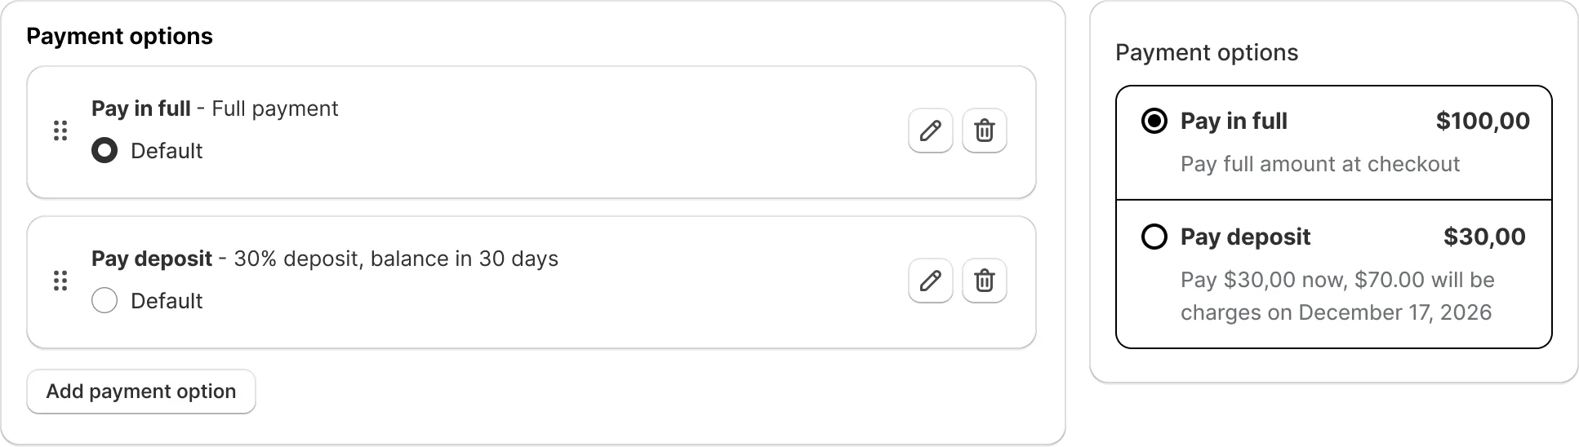Click the preview card's Payment options title
This screenshot has height=447, width=1579.
(1207, 53)
